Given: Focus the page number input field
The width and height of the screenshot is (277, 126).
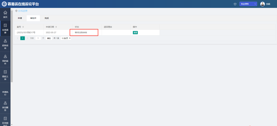Looking at the screenshot, I should 38,38.
